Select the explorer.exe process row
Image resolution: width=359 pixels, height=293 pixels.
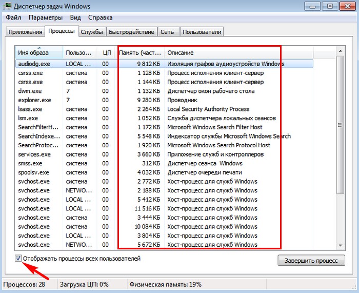(35, 100)
